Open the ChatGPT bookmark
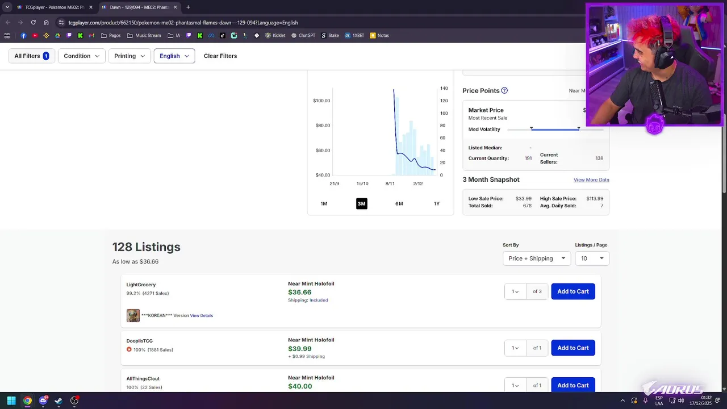The width and height of the screenshot is (727, 409). coord(303,35)
